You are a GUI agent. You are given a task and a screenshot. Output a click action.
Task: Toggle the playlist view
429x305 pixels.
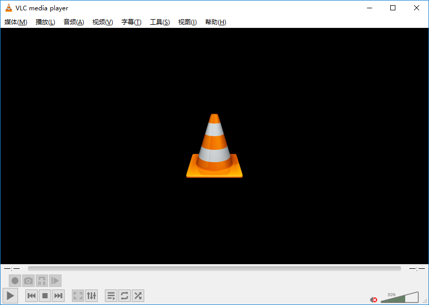point(111,296)
